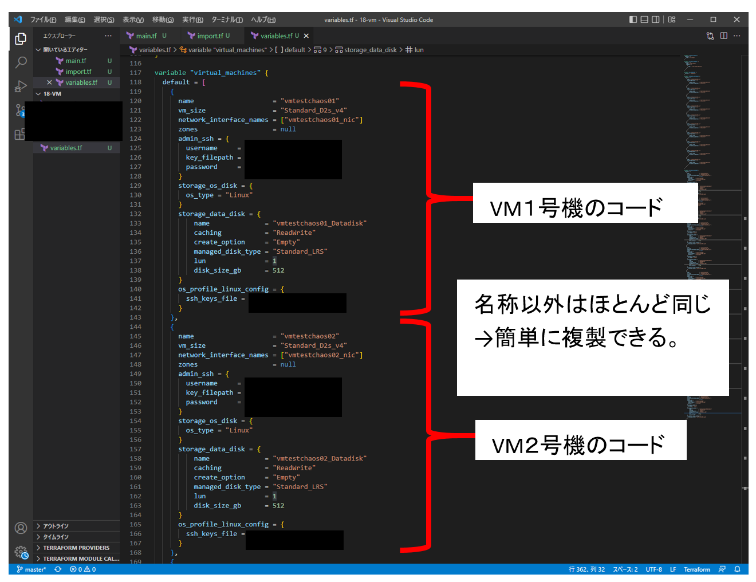Click Terraform language mode in status bar
This screenshot has width=756, height=582.
pos(696,569)
